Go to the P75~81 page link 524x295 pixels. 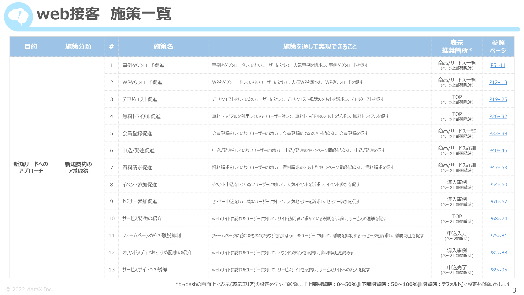498,236
